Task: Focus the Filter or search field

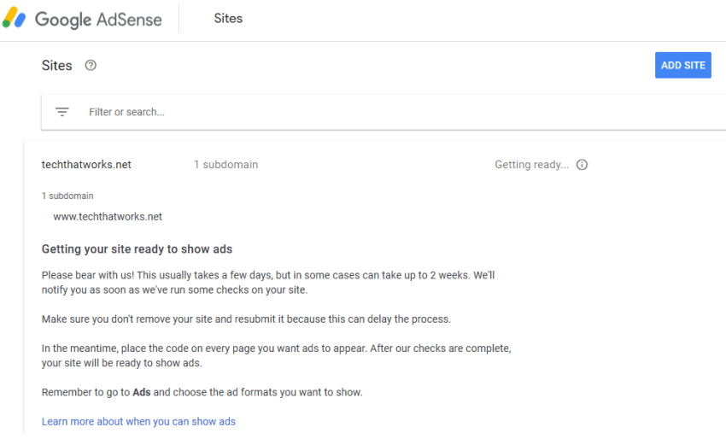Action: coord(342,112)
